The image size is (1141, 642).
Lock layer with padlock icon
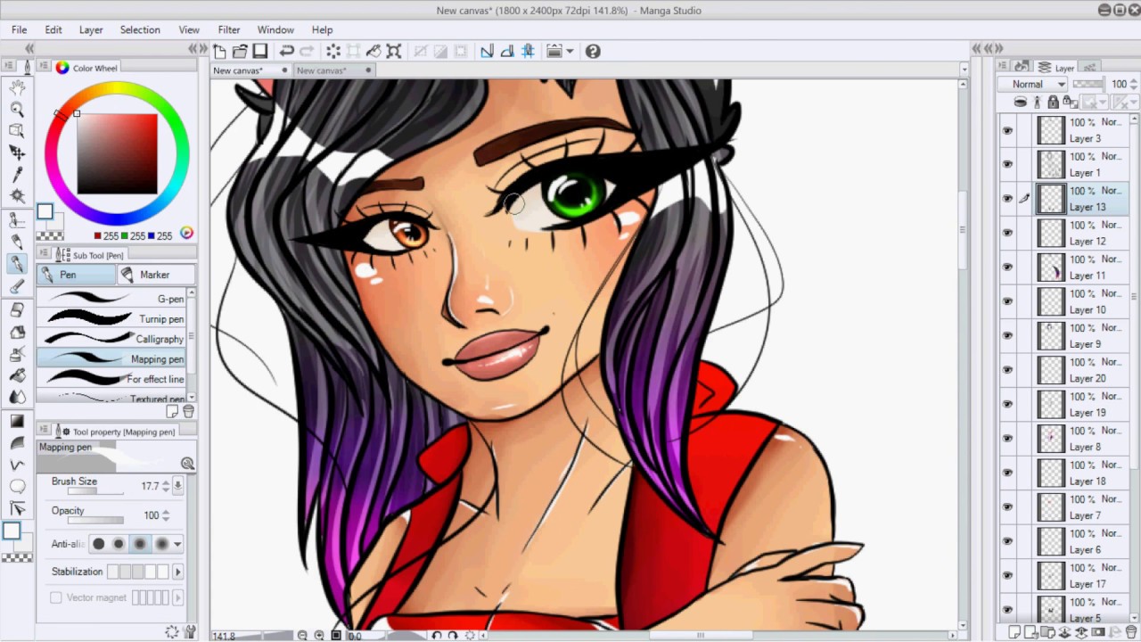point(1054,102)
